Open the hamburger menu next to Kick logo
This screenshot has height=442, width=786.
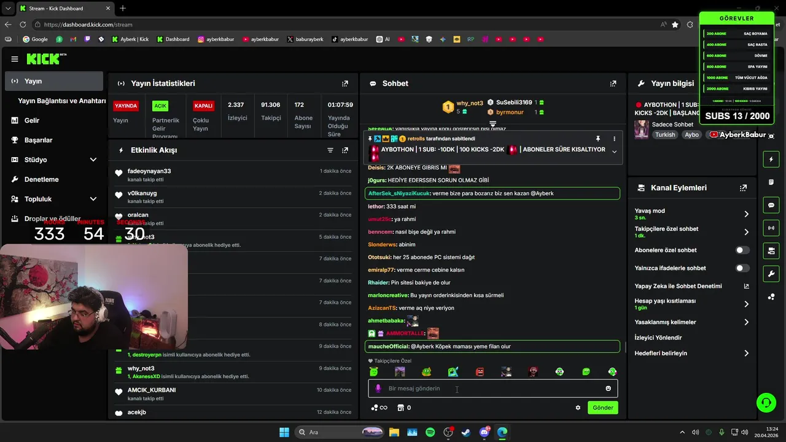[x=15, y=59]
